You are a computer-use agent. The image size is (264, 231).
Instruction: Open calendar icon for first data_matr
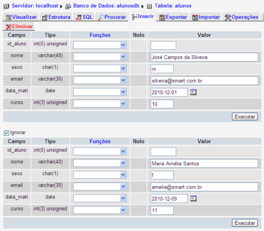coord(193,92)
